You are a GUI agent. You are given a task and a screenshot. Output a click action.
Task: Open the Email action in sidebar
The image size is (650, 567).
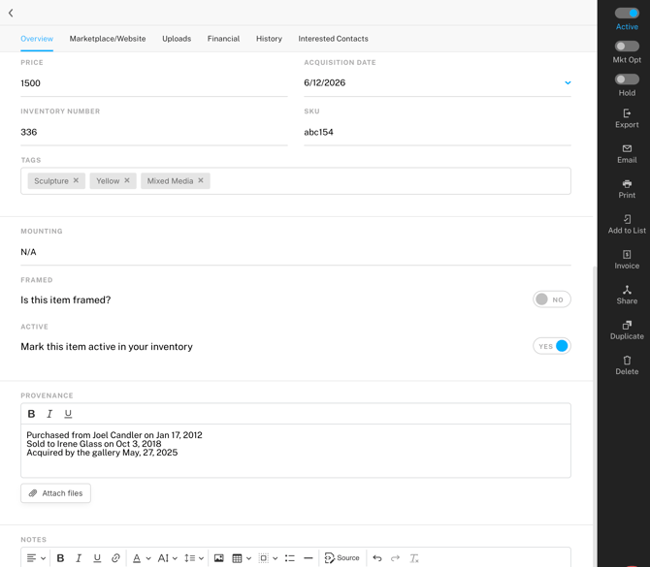627,154
